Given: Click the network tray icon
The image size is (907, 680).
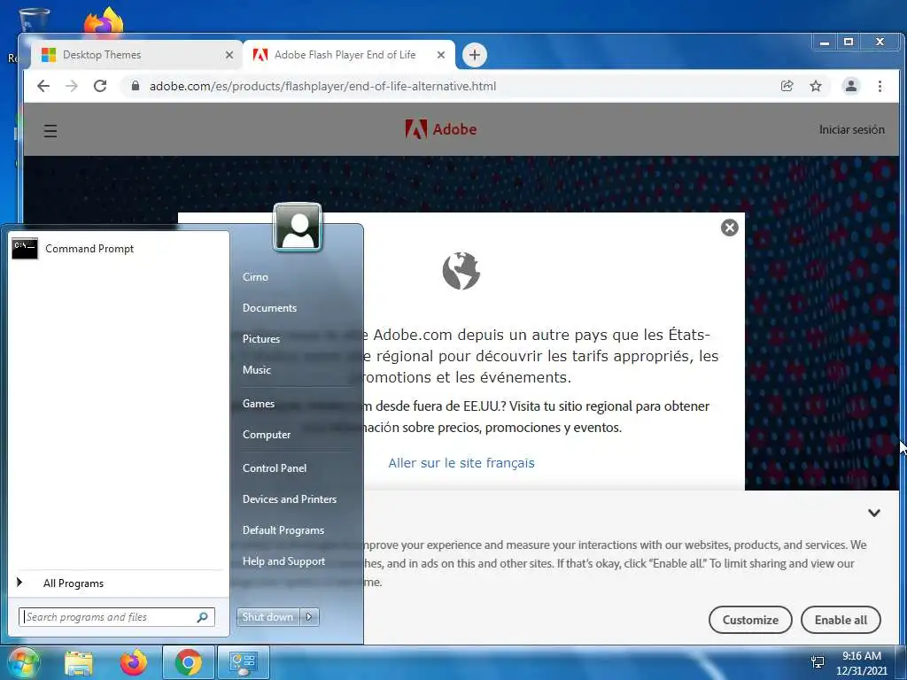Looking at the screenshot, I should click(x=818, y=662).
